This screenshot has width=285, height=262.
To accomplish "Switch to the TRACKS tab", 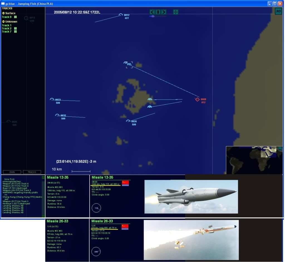I will point(32,172).
